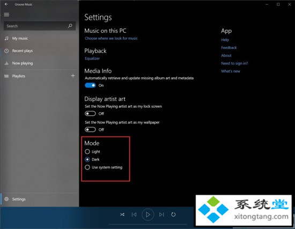Toggle the repeat icon

173,215
